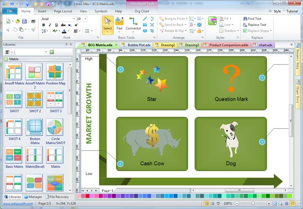This screenshot has width=303, height=209.
Task: Open the Org Chart ribbon tab
Action: (x=141, y=11)
